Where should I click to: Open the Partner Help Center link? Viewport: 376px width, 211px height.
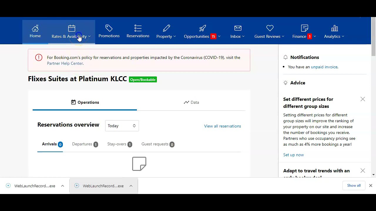pyautogui.click(x=65, y=63)
